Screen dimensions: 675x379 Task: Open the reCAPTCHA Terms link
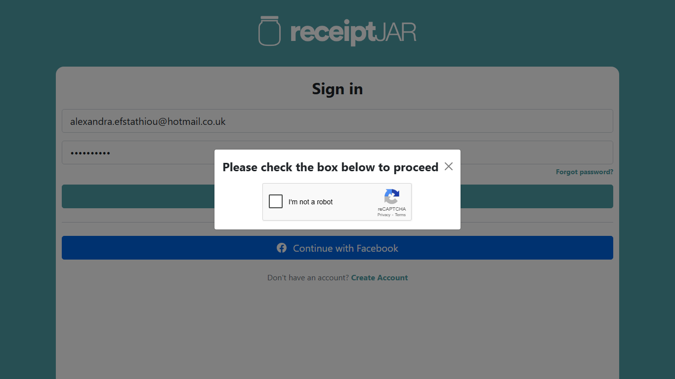pyautogui.click(x=400, y=215)
